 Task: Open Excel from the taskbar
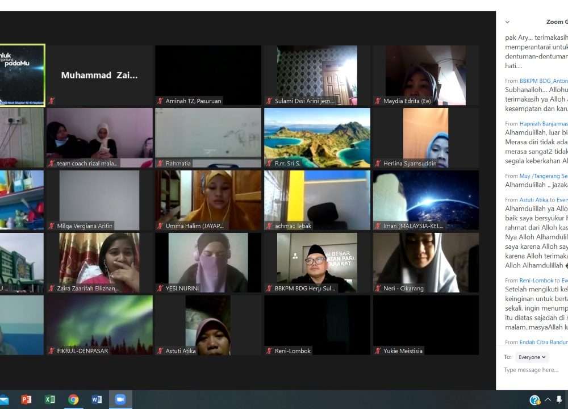50,399
